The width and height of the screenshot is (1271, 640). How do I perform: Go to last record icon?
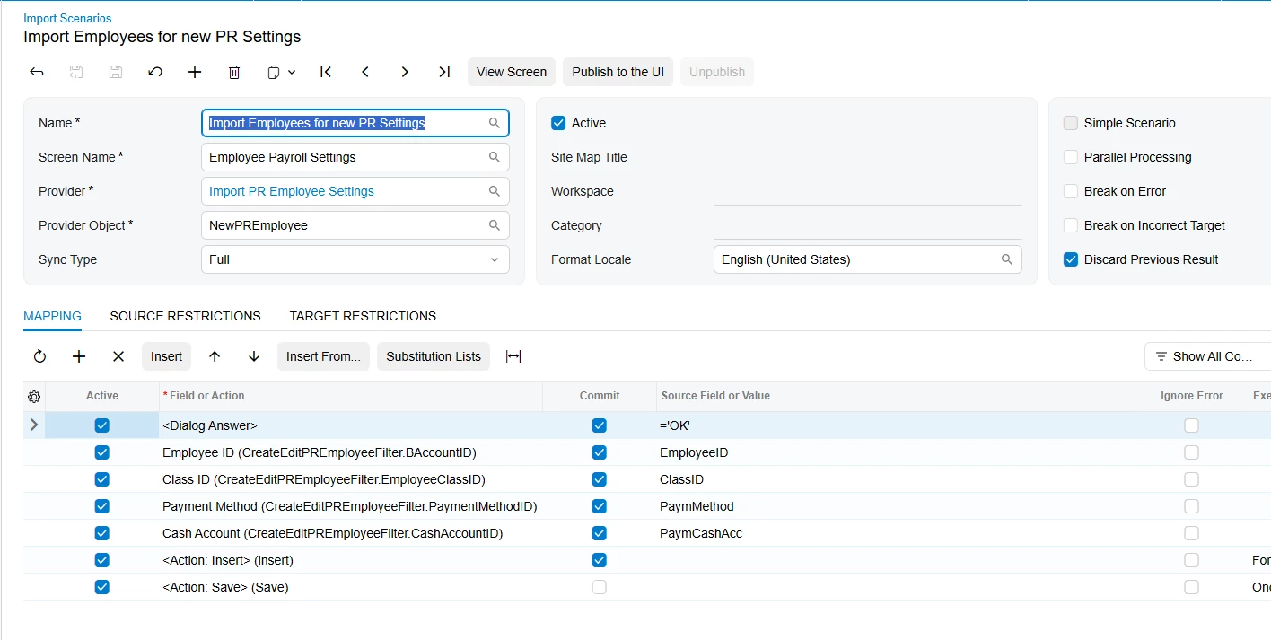click(x=444, y=72)
